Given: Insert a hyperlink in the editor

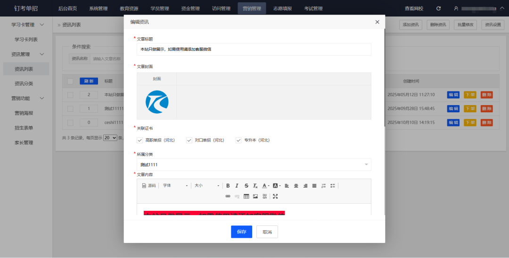Looking at the screenshot, I should pos(228,196).
